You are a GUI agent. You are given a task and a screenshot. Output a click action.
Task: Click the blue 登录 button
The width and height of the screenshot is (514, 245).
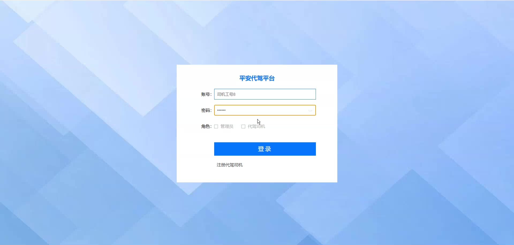[265, 149]
